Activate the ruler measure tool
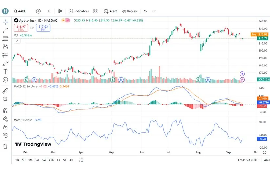The image size is (270, 171). (5, 91)
